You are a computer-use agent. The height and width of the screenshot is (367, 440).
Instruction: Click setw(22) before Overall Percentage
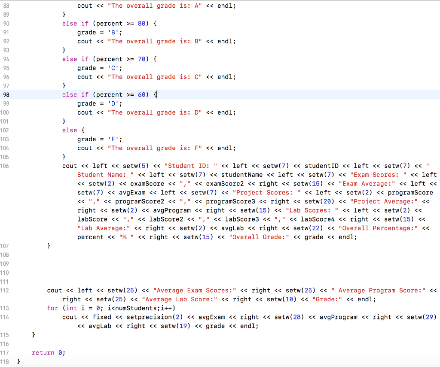[x=308, y=228]
